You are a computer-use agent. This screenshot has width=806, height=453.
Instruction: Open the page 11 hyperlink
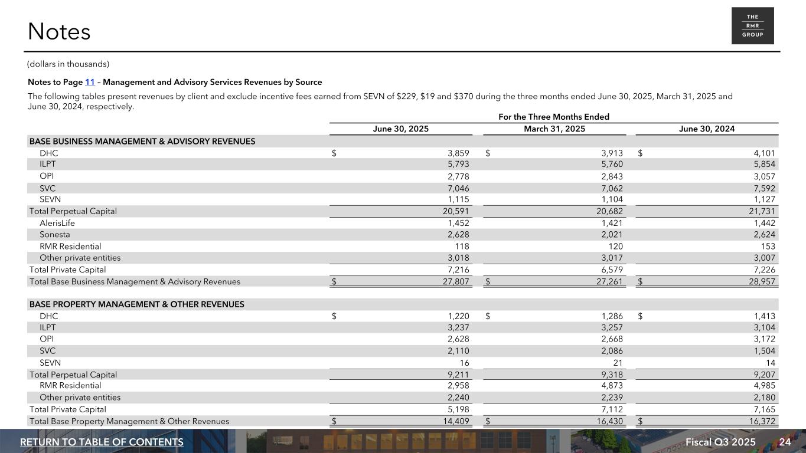click(90, 82)
